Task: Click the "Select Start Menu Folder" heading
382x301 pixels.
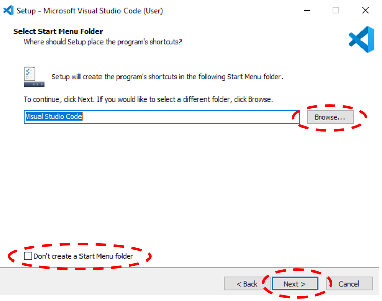Action: click(58, 32)
